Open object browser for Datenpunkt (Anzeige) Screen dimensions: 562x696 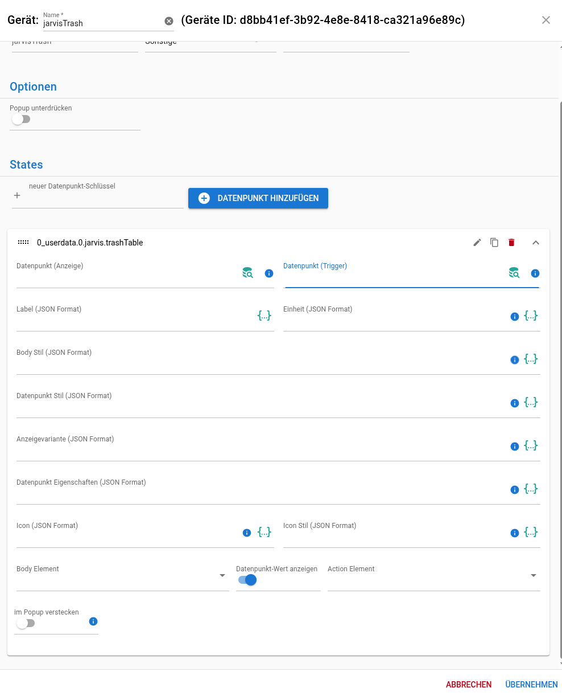[x=247, y=273]
